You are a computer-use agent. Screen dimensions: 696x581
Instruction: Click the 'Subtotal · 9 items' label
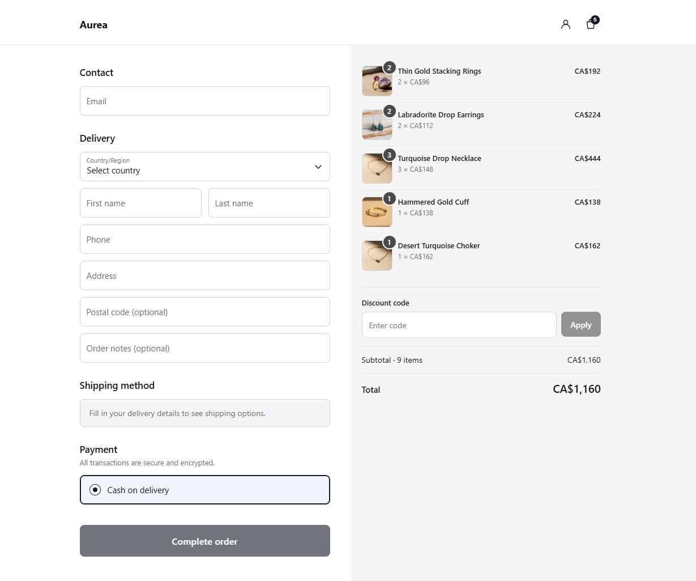pos(392,360)
